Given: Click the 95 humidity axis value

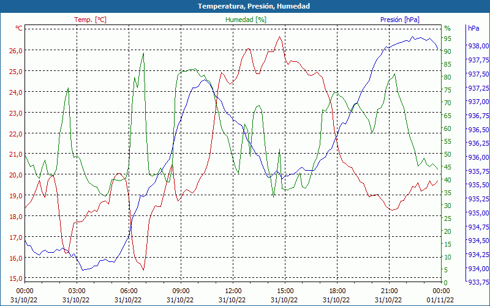Looking at the screenshot, I should (448, 39).
